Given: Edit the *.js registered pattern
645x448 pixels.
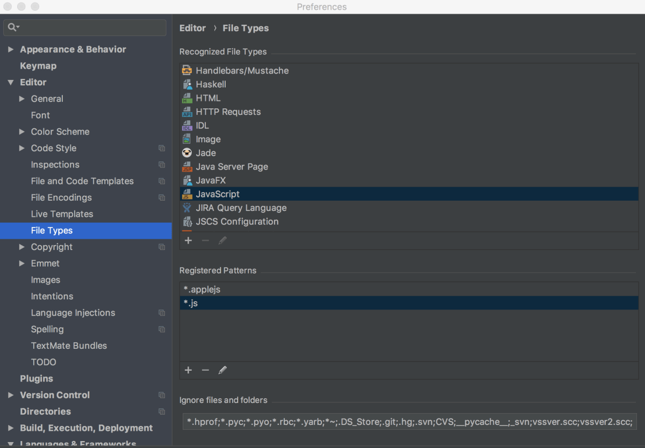Looking at the screenshot, I should click(223, 370).
